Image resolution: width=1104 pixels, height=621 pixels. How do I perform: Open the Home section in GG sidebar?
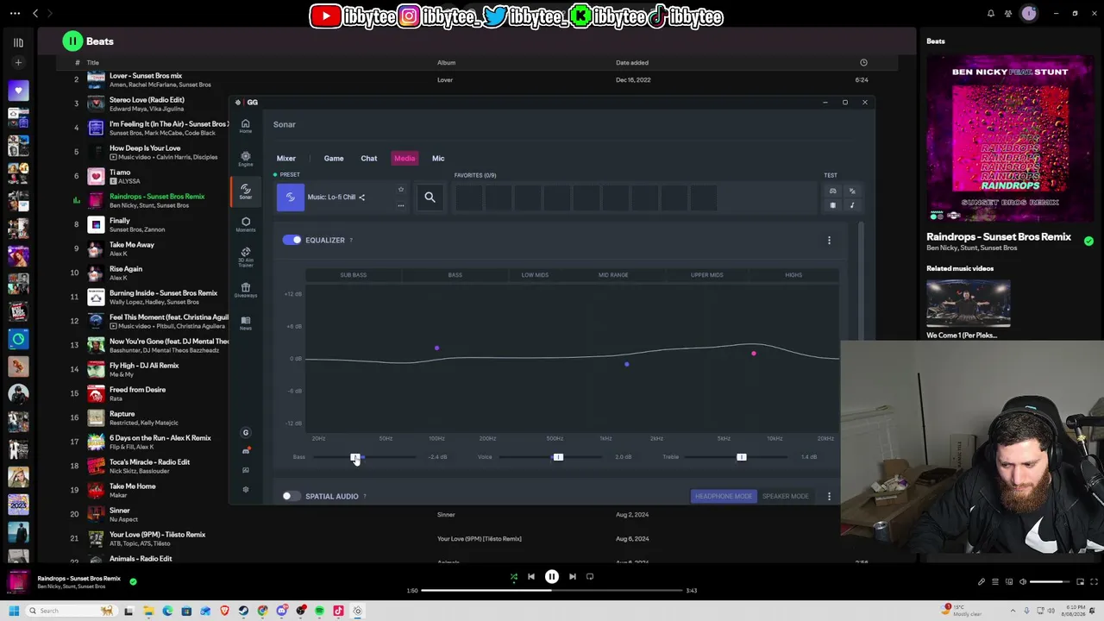245,126
